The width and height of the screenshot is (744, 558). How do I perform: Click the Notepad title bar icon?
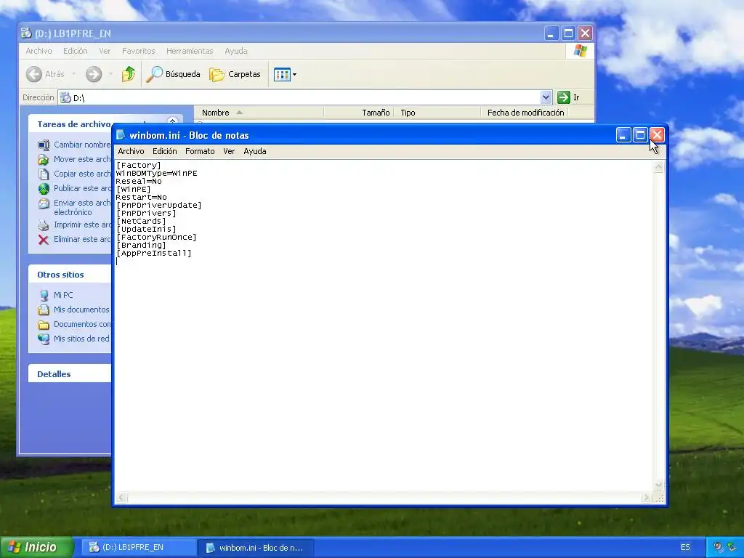[x=121, y=134]
